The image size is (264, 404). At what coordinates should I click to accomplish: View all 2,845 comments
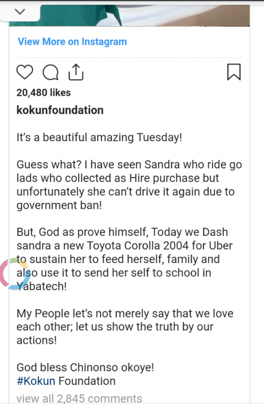(79, 398)
